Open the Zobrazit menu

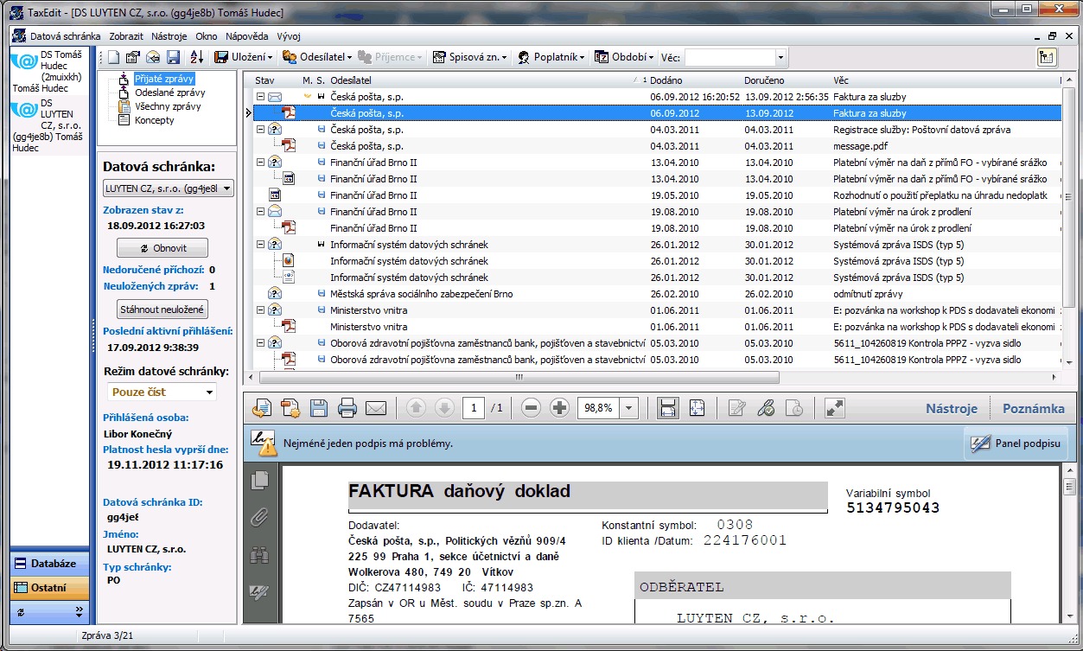(126, 36)
